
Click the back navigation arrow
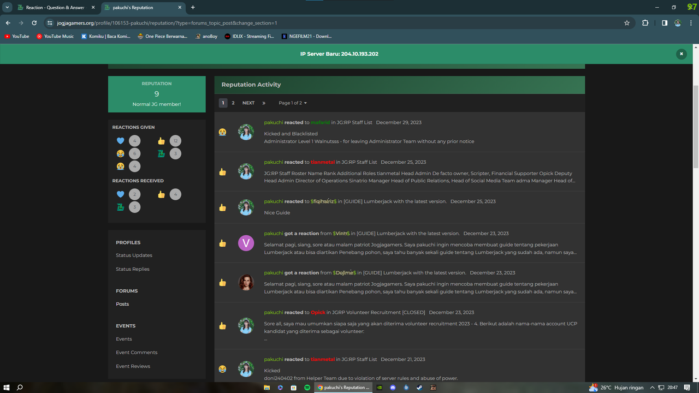8,23
